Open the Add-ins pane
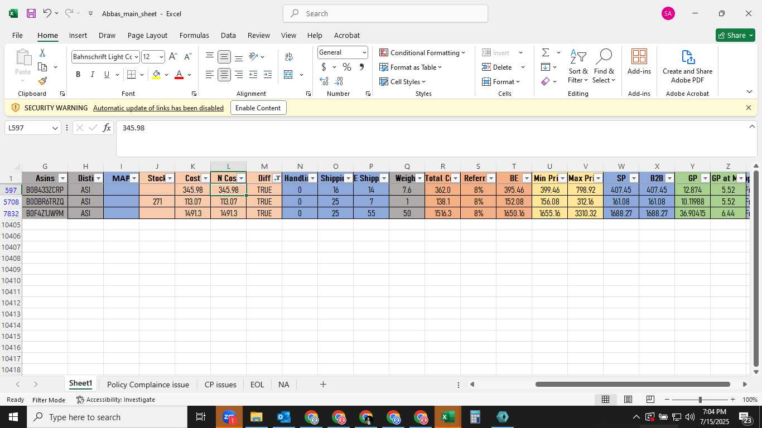Screen dimensions: 762x428 point(639,61)
